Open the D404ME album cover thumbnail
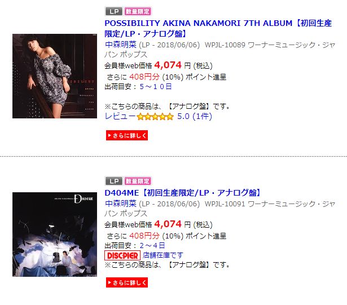 click(55, 235)
